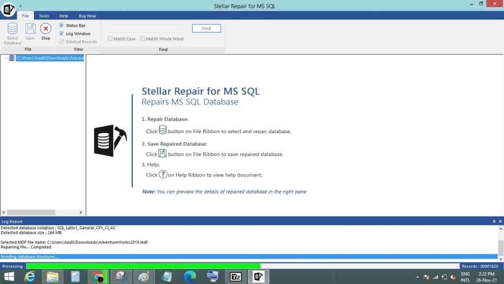Open Calculator from taskbar
The height and width of the screenshot is (284, 504).
pos(75,277)
